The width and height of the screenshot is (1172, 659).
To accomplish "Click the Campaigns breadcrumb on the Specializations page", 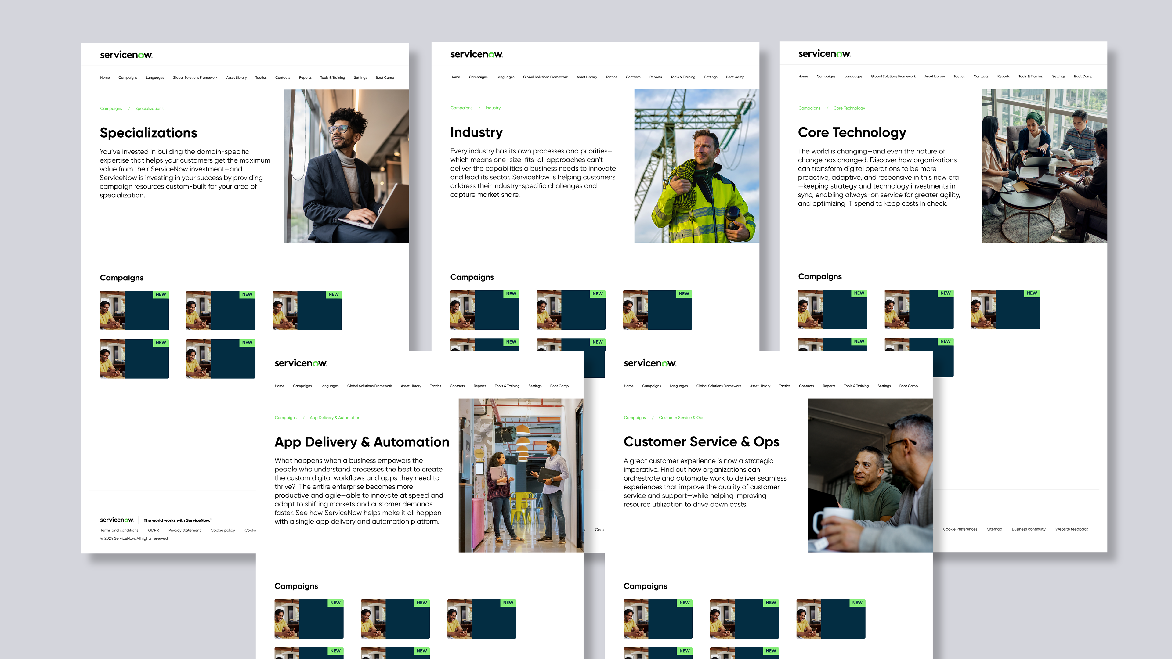I will 111,109.
